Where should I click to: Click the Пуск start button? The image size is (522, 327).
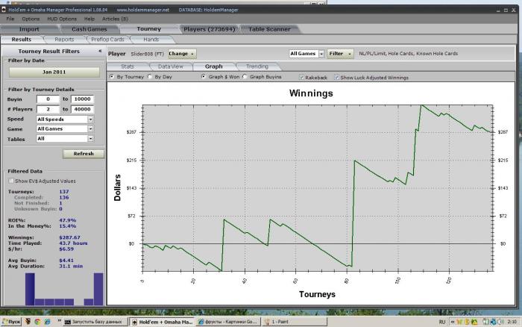[x=11, y=322]
